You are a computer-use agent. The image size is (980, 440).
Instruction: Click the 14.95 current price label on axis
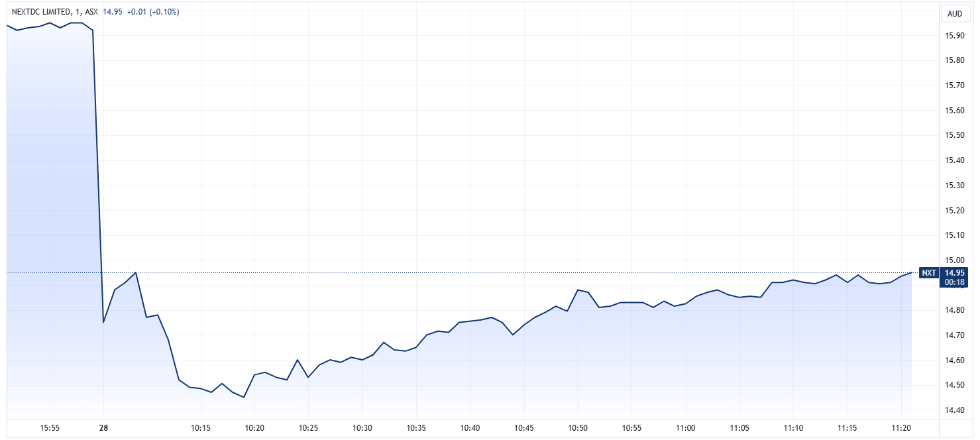(954, 272)
